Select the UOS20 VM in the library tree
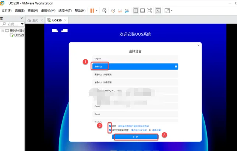The image size is (237, 151). tap(20, 35)
